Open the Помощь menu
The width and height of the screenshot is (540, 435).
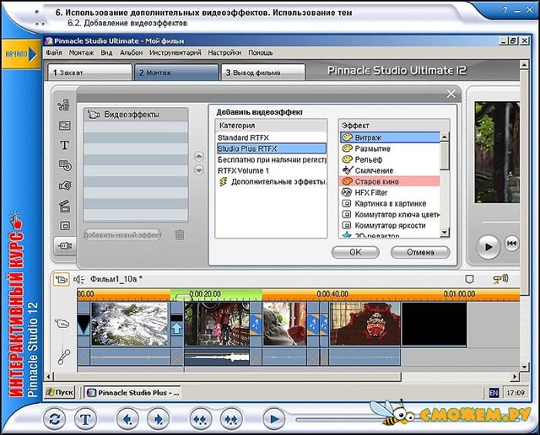tap(261, 52)
